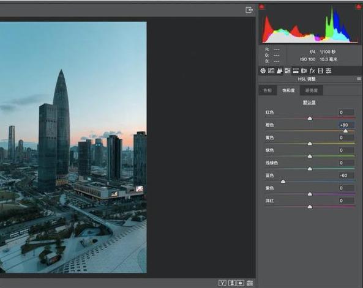This screenshot has width=363, height=288.
Task: Click the 蓝色 label
Action: click(x=269, y=175)
